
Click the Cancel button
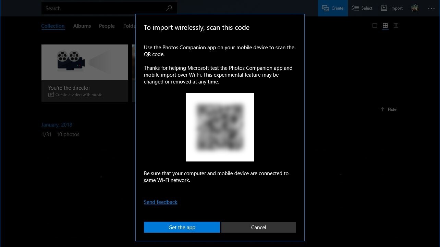(259, 227)
